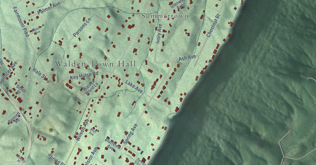Select the Wilson Ave street label
This screenshot has height=165, width=316.
pos(83,130)
